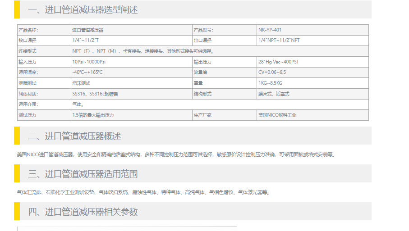
Task: Click the heading 三、进口管道减压器适用范围
Action: point(83,174)
